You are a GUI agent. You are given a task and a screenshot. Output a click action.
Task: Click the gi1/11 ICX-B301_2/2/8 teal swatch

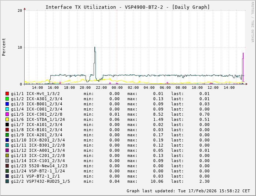pyautogui.click(x=7, y=145)
